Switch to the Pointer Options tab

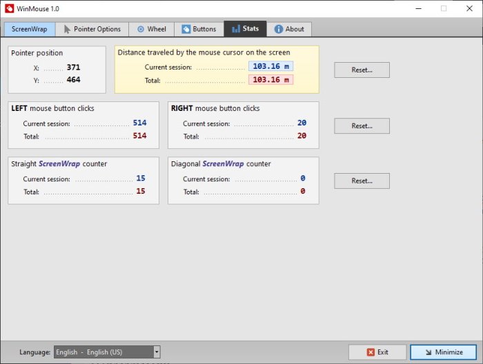[92, 29]
